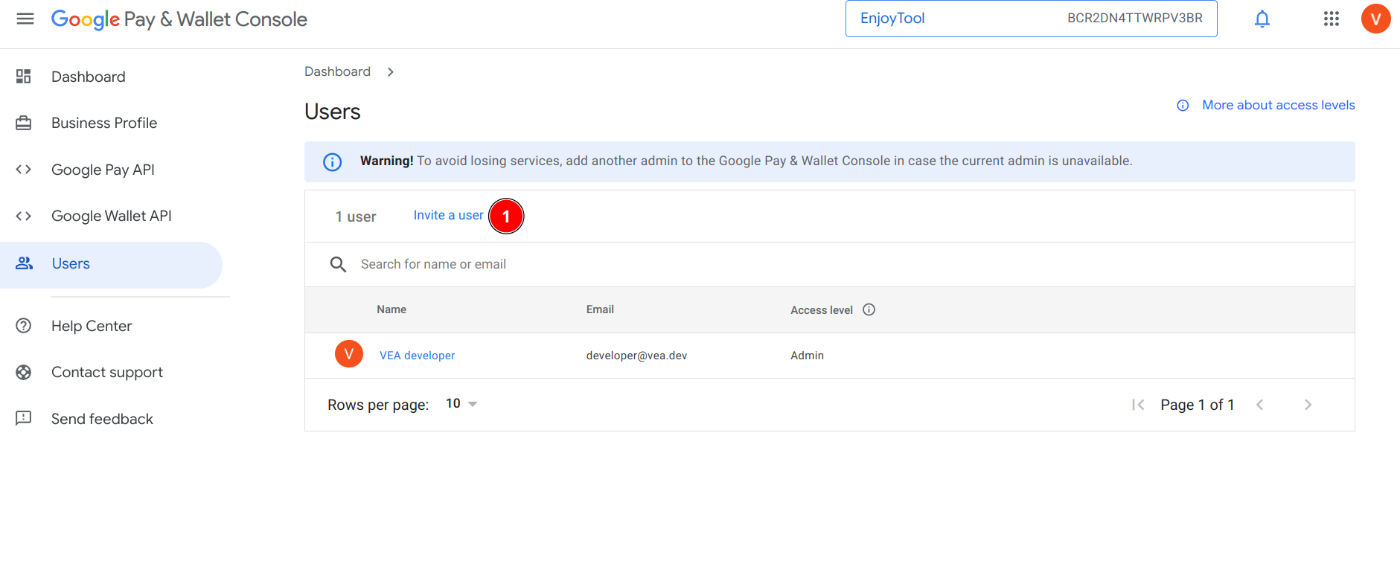The image size is (1400, 578).
Task: Click the search magnifier icon
Action: pos(338,264)
